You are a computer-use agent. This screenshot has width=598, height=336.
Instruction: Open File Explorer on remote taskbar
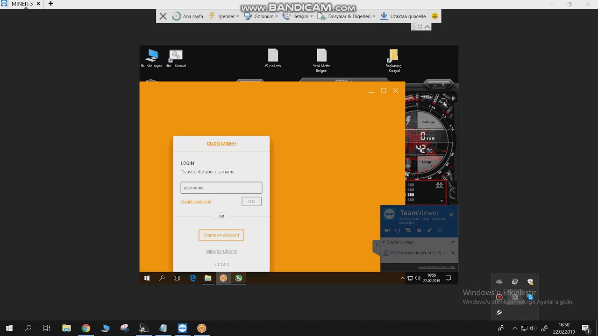pos(208,278)
